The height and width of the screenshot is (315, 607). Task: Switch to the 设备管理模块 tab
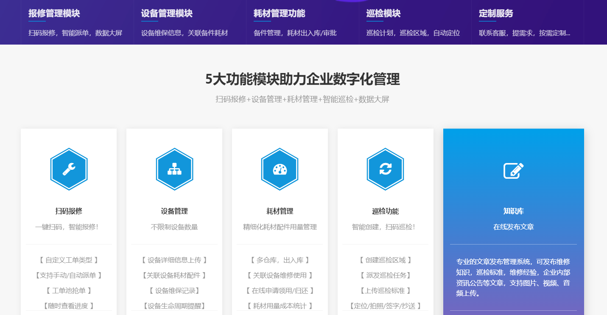[x=167, y=14]
